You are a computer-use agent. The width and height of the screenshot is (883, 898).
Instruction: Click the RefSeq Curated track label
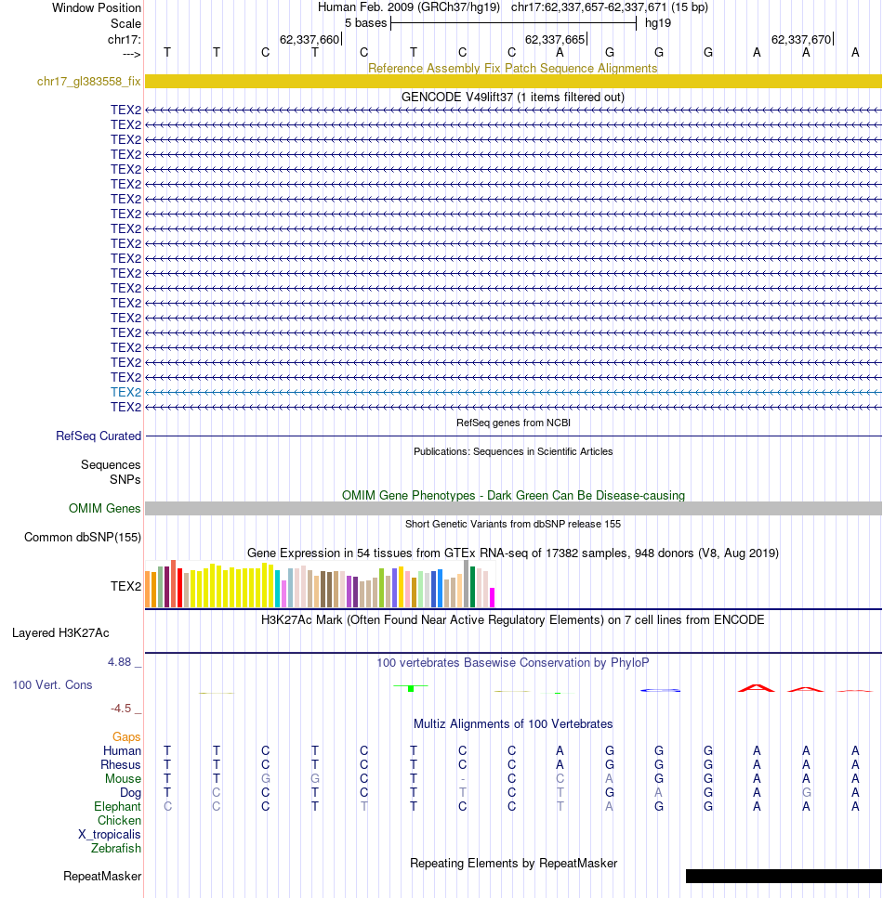(x=98, y=436)
